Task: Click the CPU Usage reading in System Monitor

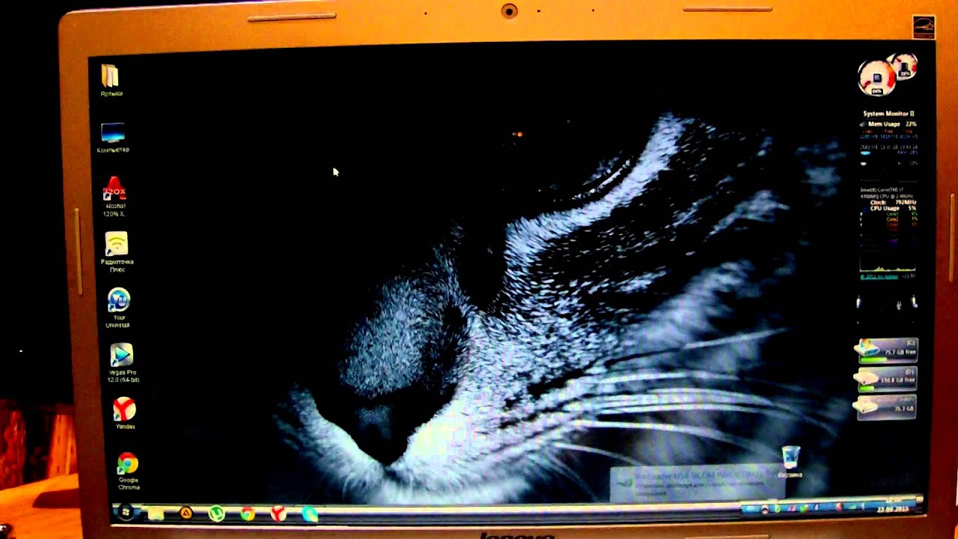Action: 893,208
